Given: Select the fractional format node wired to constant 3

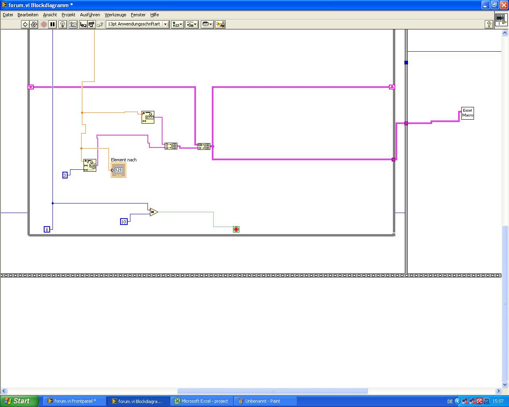Looking at the screenshot, I should (90, 165).
